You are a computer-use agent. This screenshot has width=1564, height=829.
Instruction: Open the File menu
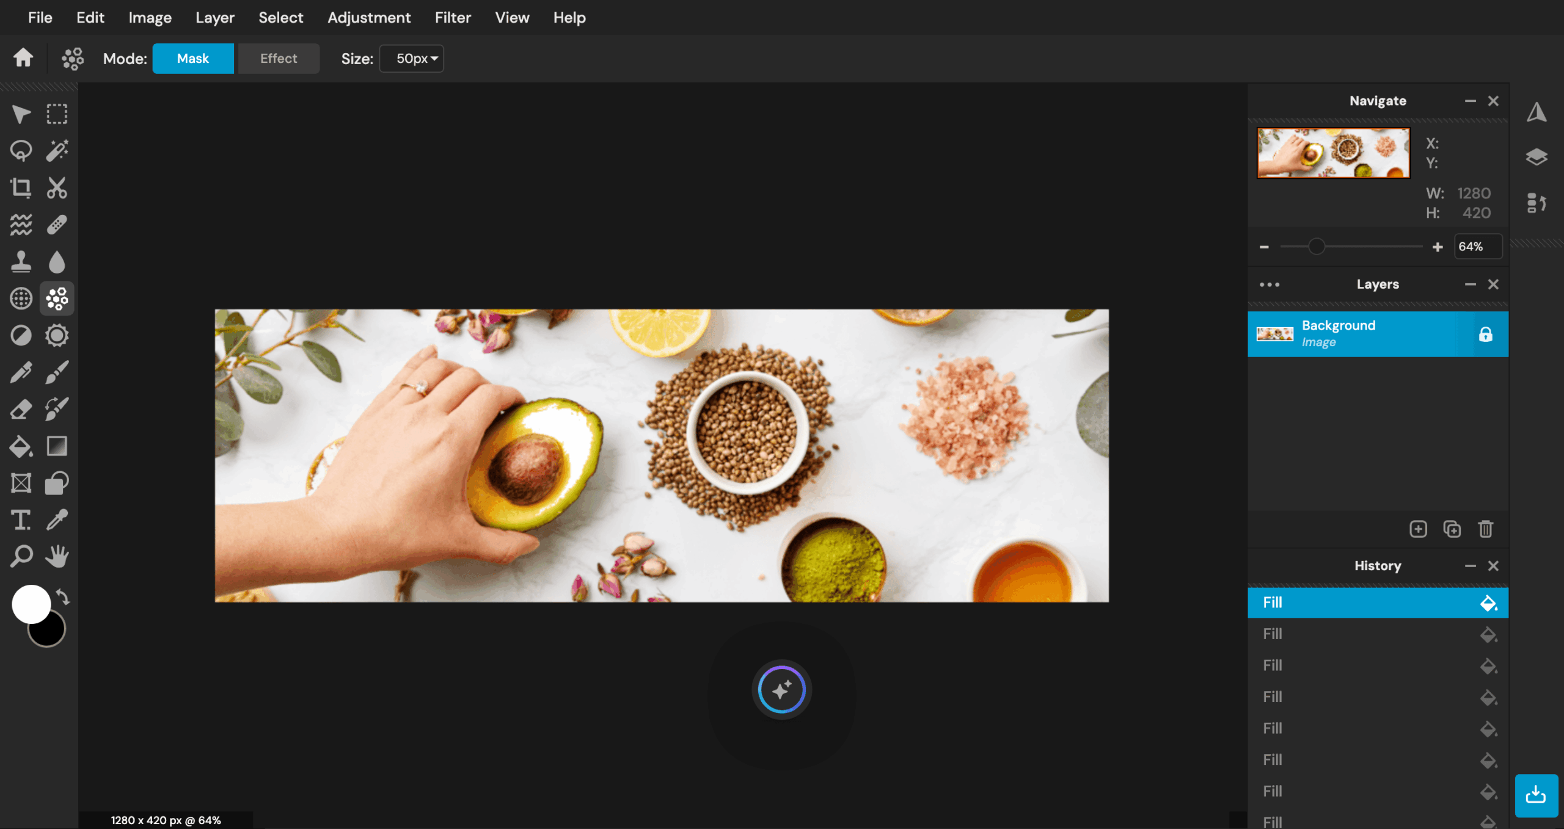coord(40,18)
